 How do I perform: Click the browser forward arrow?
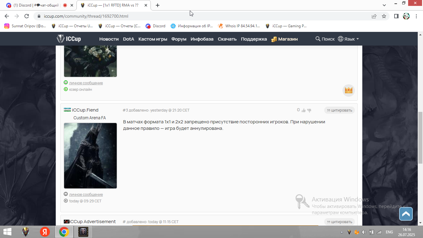(17, 16)
